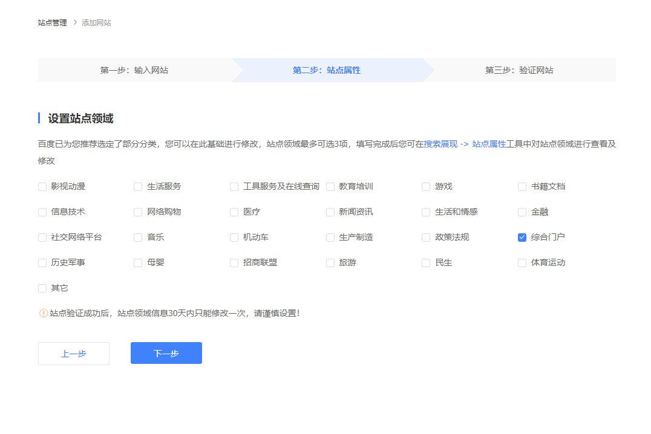Image resolution: width=651 pixels, height=434 pixels.
Task: Enable the 旅游 checkbox
Action: pyautogui.click(x=330, y=263)
